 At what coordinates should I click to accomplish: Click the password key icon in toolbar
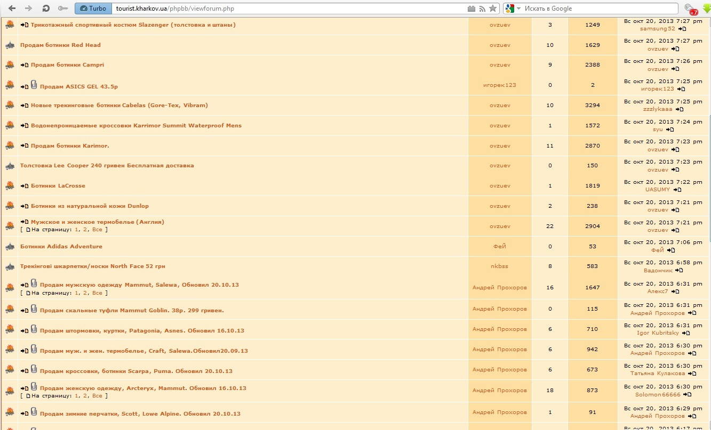[x=62, y=9]
